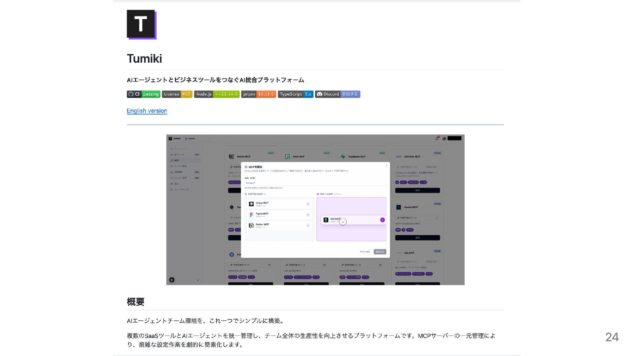634x356 pixels.
Task: Close the MCP integration dialog
Action: [386, 165]
